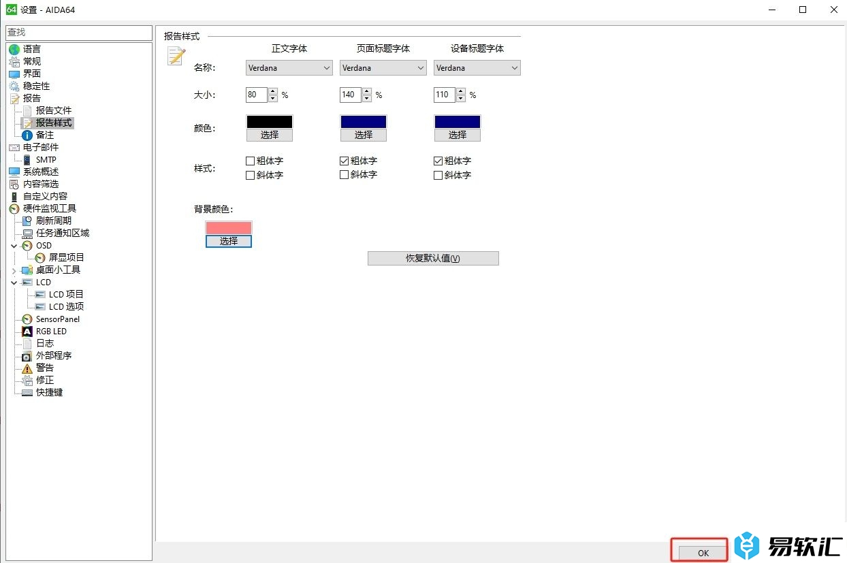
Task: Click the page icon beside 报告文件
Action: (27, 110)
